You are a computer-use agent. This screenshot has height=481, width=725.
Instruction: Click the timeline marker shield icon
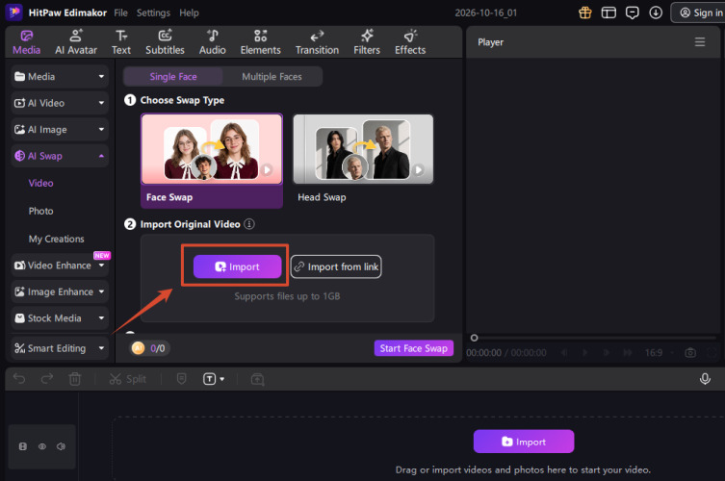[182, 379]
